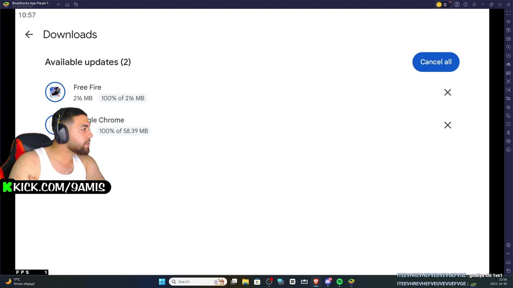This screenshot has height=288, width=513.
Task: Click the sidebar back arrow near bottom
Action: click(509, 254)
